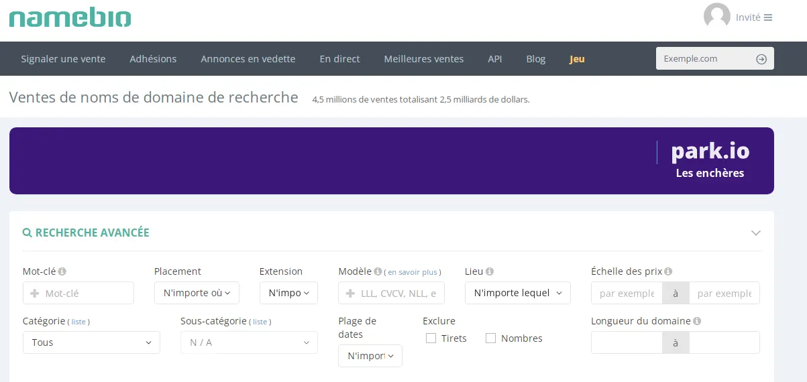The height and width of the screenshot is (382, 807).
Task: Click the park.io Les enchères banner
Action: click(x=392, y=161)
